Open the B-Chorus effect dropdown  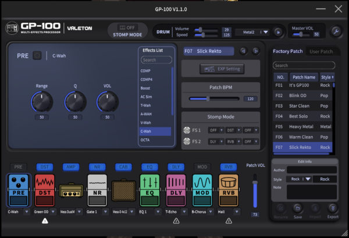202,212
